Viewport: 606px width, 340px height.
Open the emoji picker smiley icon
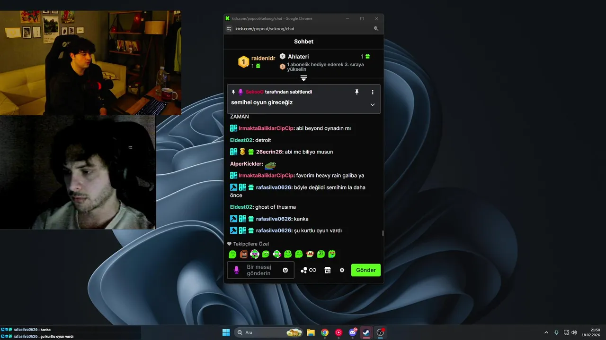(x=285, y=270)
